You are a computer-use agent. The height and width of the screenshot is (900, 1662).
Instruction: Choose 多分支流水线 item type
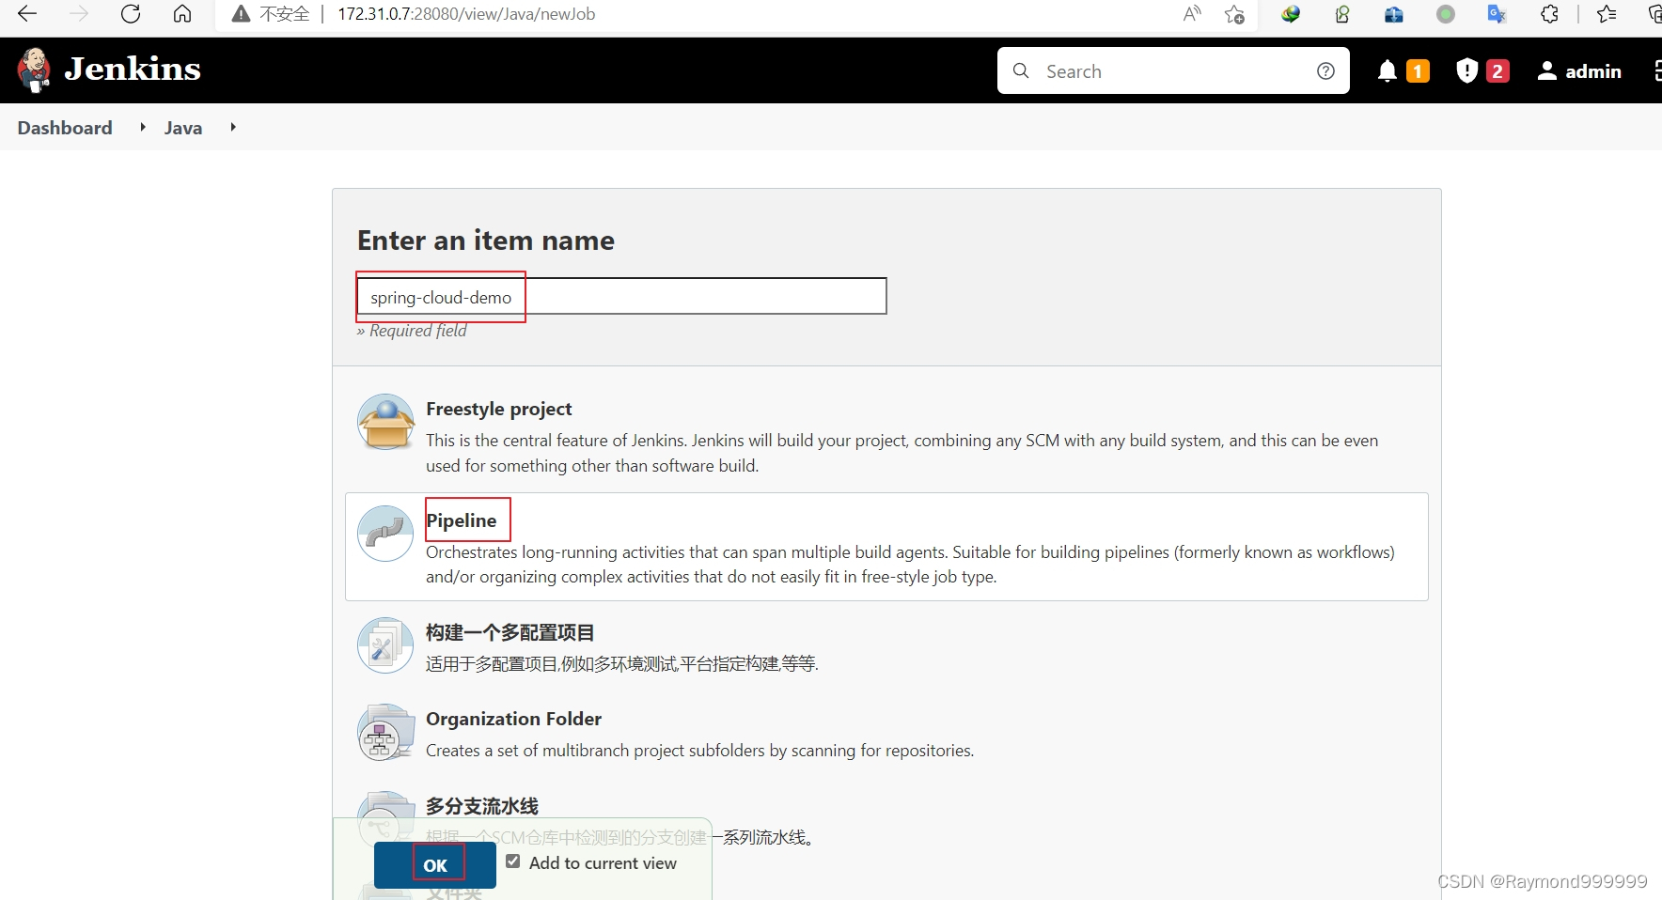point(482,806)
